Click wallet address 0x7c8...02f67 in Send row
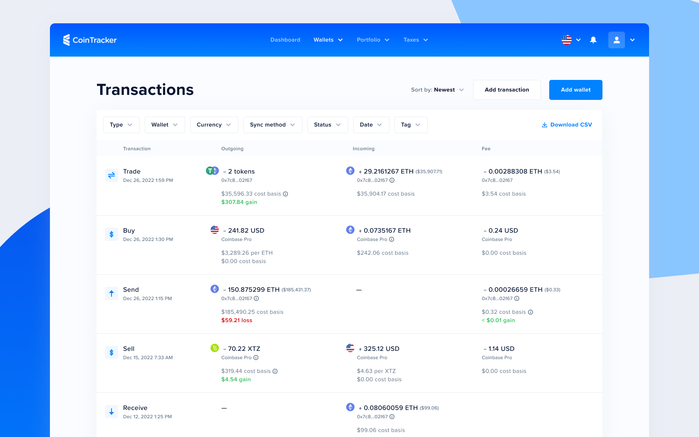 [237, 298]
